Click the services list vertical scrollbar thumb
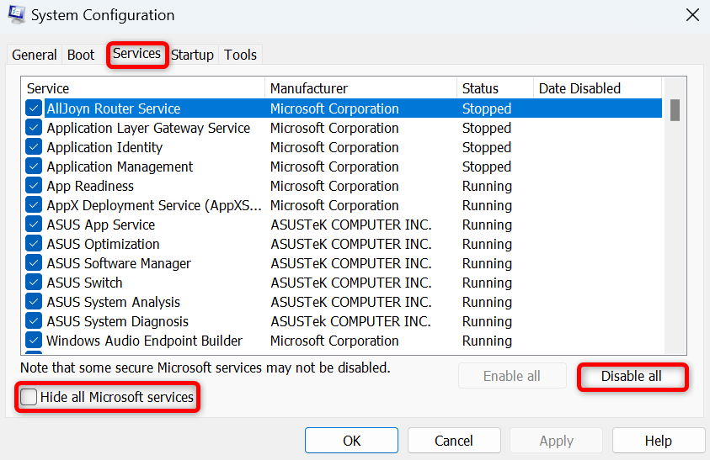The height and width of the screenshot is (460, 710). coord(675,110)
